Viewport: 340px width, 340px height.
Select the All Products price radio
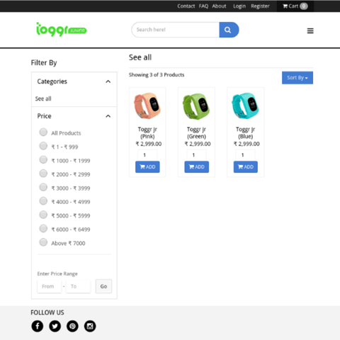pyautogui.click(x=43, y=132)
